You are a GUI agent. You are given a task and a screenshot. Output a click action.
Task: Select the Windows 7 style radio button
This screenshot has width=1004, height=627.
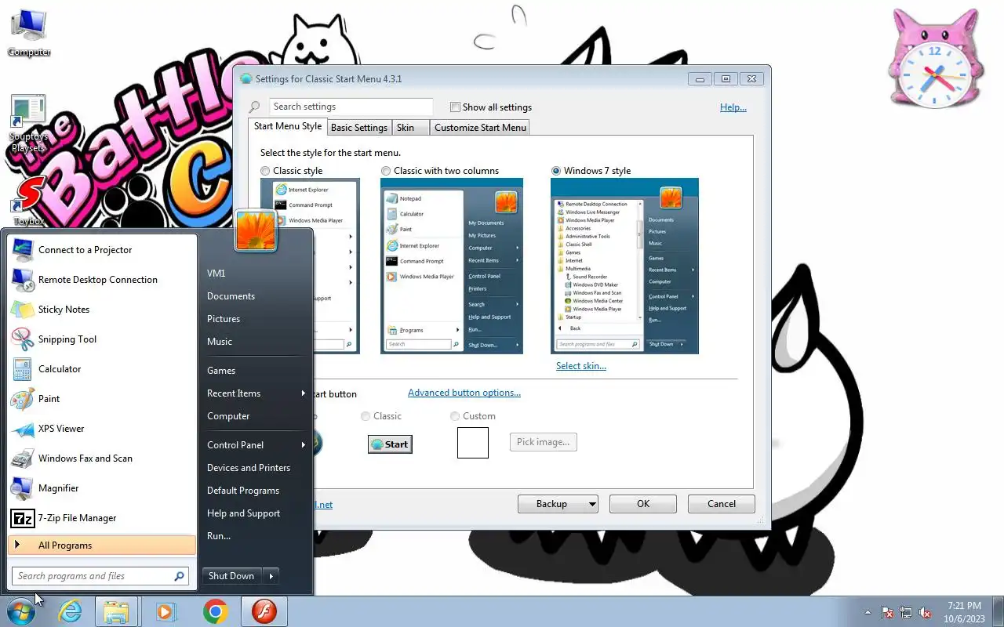pyautogui.click(x=556, y=171)
